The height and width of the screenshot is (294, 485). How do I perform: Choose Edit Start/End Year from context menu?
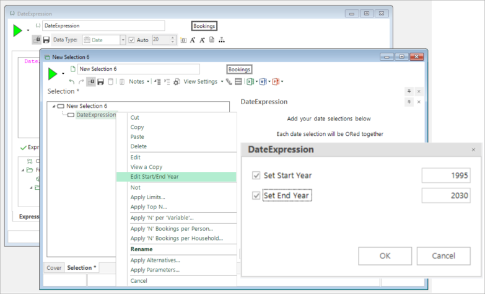click(155, 177)
